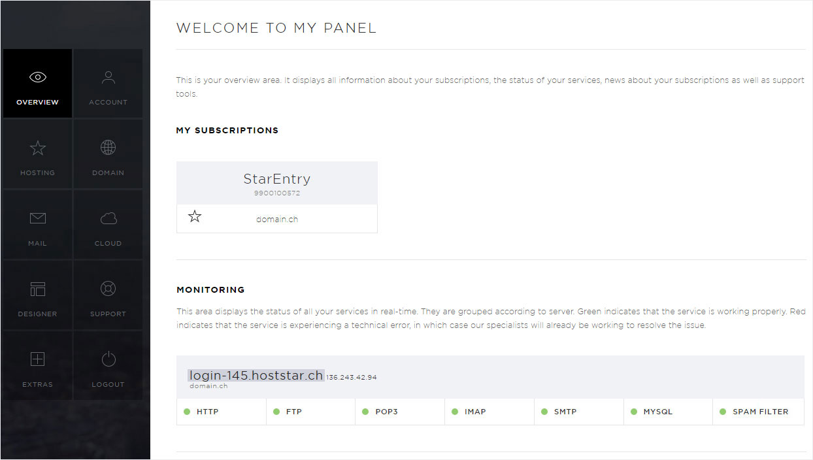The image size is (813, 460).
Task: Open the Extras plus icon
Action: click(38, 359)
